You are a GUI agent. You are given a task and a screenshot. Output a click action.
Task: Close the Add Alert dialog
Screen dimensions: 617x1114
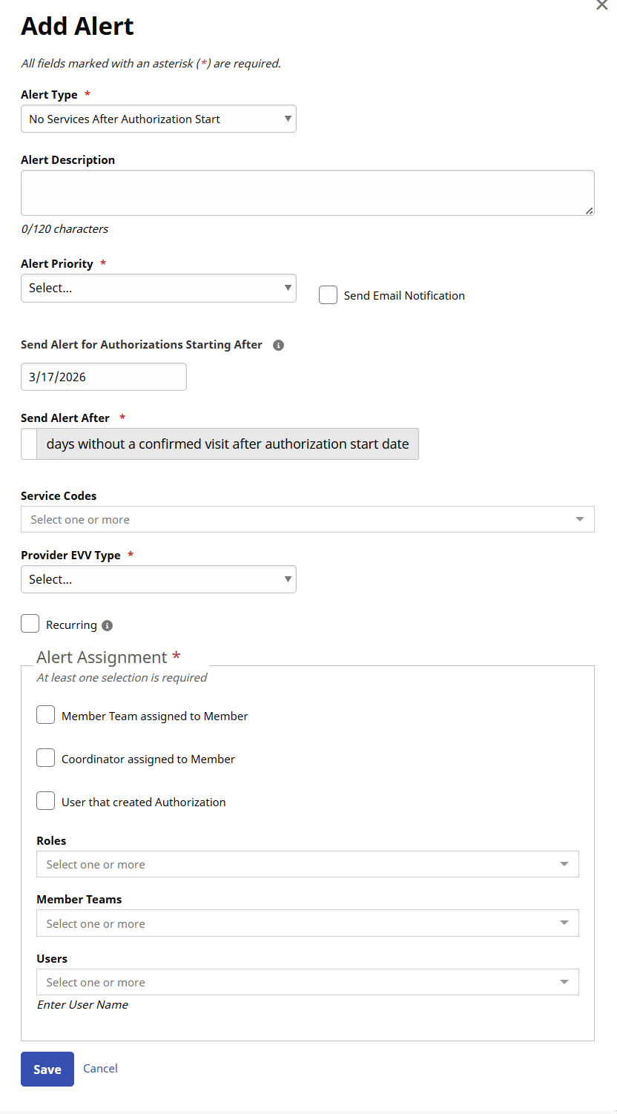[x=602, y=5]
